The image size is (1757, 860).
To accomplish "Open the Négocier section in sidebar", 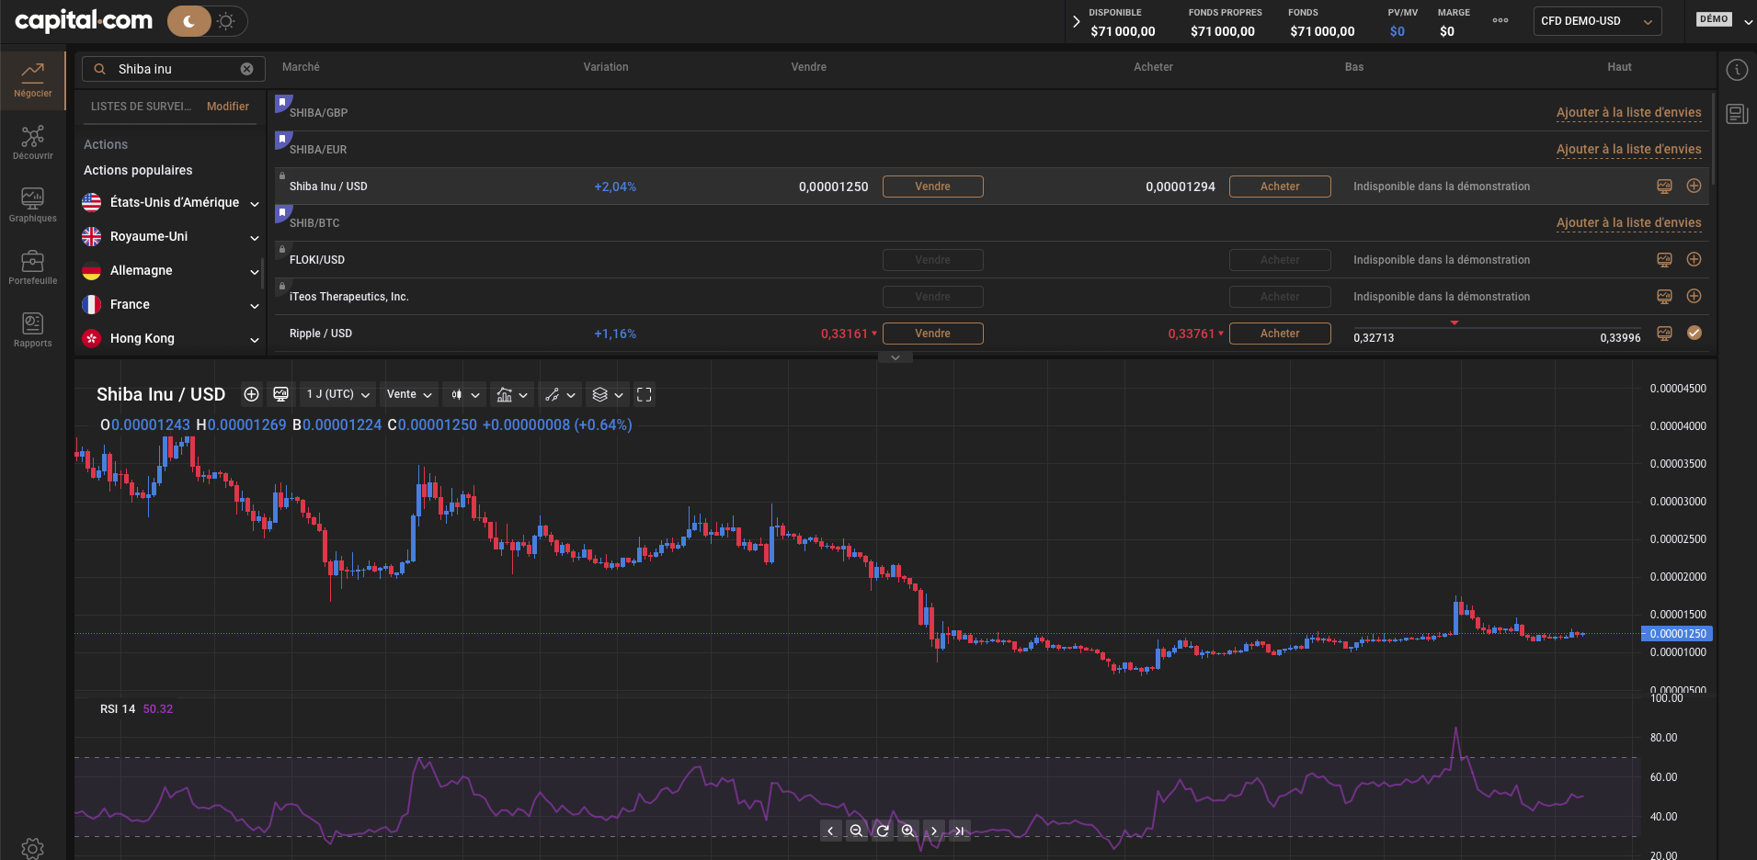I will (33, 81).
